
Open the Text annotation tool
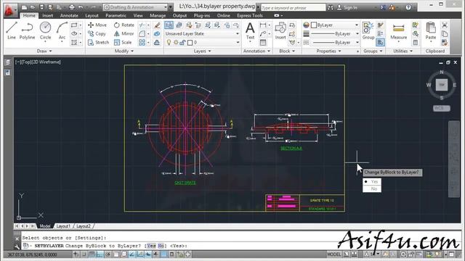tap(250, 31)
